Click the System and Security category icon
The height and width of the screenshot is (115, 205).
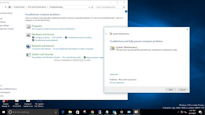coord(28,55)
